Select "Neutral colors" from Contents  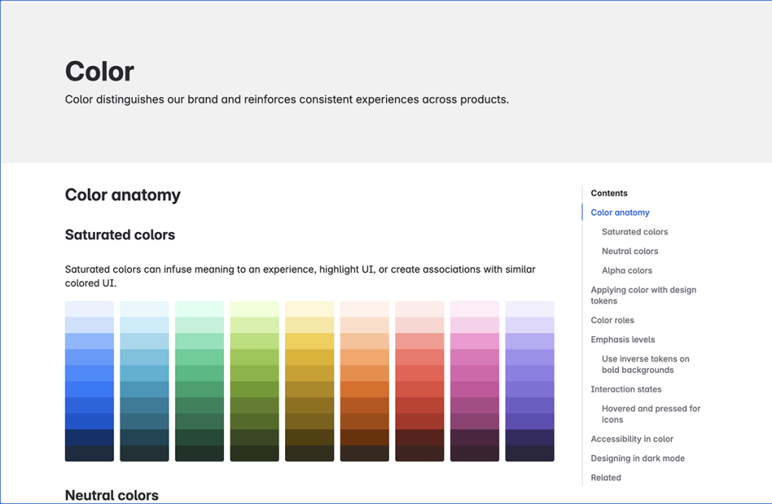tap(630, 251)
